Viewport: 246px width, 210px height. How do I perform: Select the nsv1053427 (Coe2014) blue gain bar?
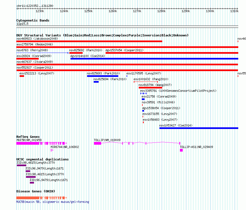point(199,128)
